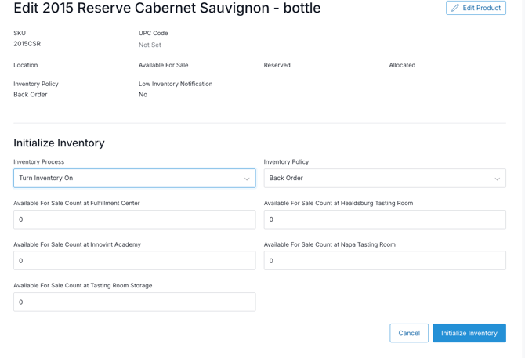Click the Location column header
Screen dimensions: 525x358
click(26, 65)
